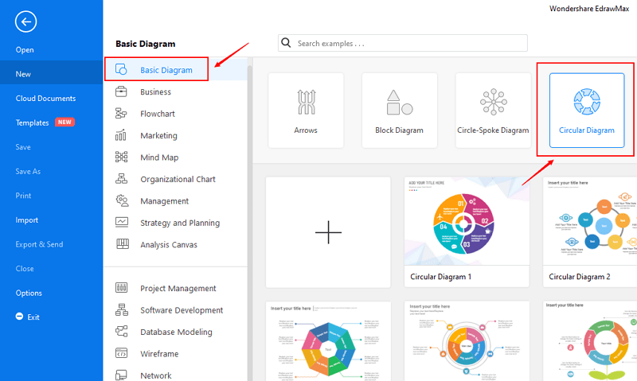
Task: Select the Mind Map category label
Action: pos(159,157)
